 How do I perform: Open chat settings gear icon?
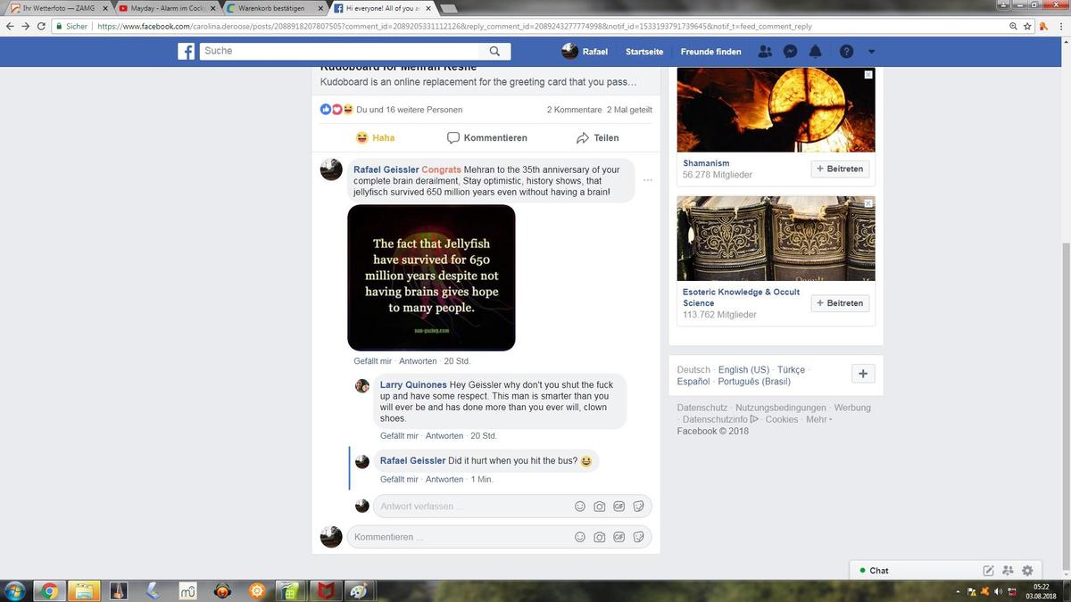tap(1027, 571)
